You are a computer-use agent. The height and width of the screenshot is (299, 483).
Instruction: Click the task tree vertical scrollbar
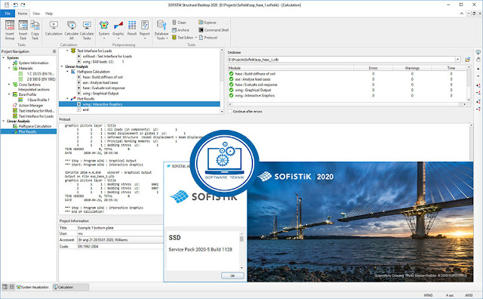(222, 81)
